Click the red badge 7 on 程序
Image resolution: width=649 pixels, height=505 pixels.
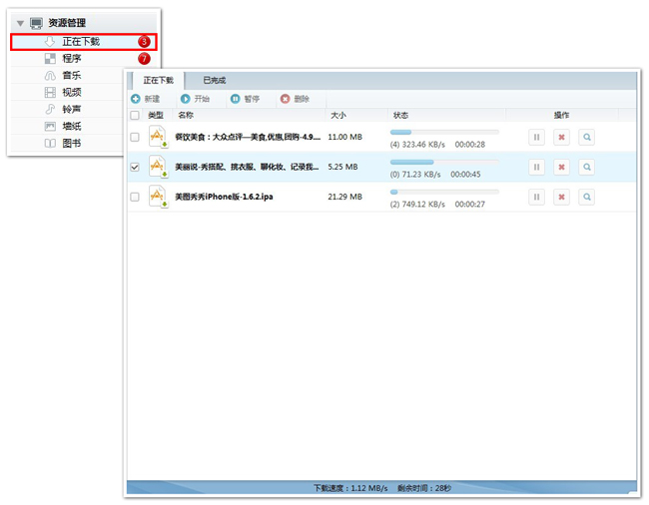144,59
